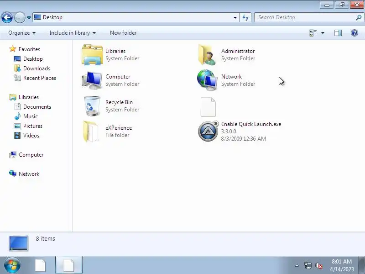Minimize the Explorer window
Screen dimensions: 365x274
pyautogui.click(x=327, y=5)
